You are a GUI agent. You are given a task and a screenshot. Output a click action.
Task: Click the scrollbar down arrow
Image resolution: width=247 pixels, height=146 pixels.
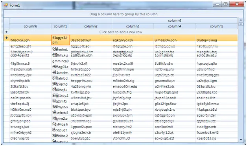pos(241,140)
